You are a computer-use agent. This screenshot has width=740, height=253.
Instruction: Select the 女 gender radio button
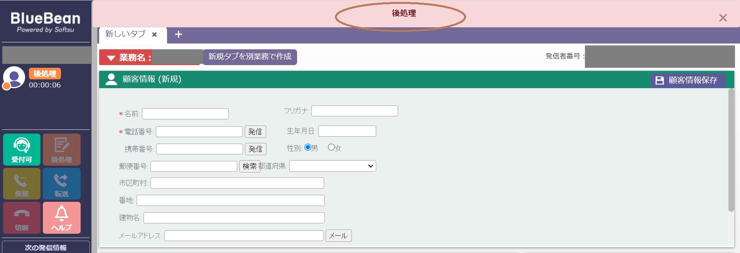(331, 147)
